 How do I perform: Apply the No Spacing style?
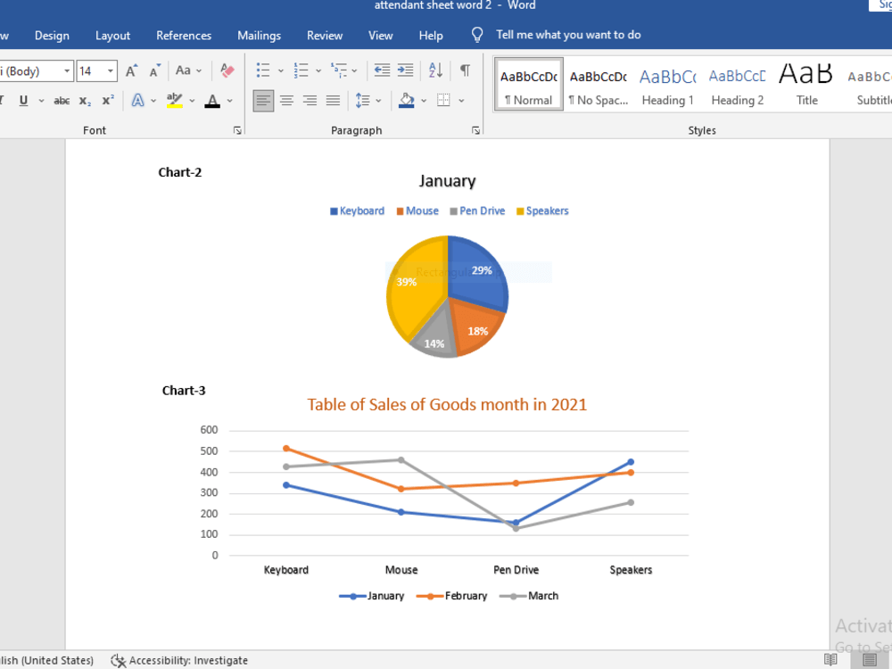[598, 84]
